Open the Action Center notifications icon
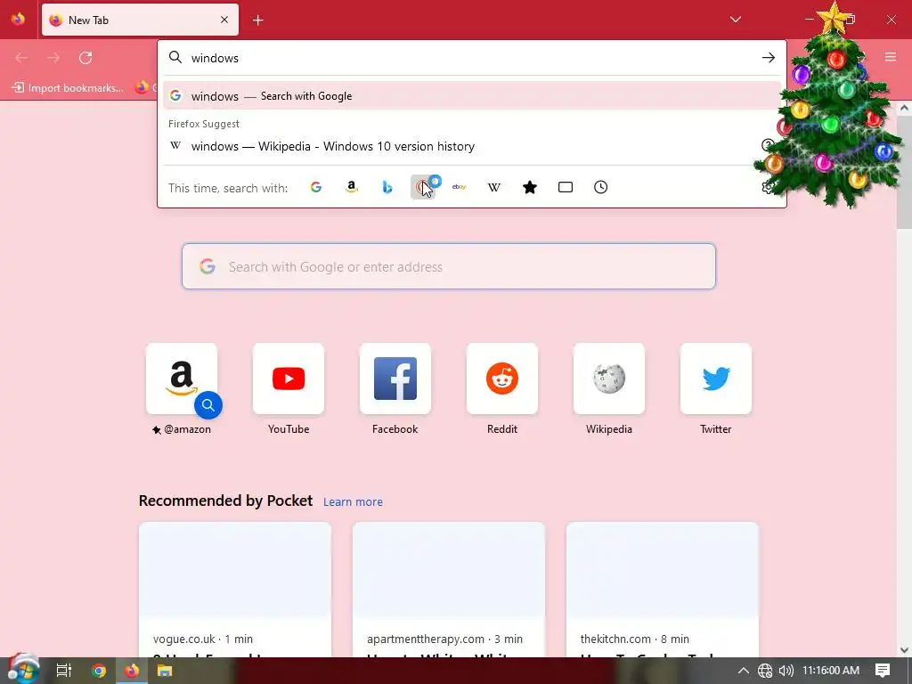Screen dimensions: 912x684 pyautogui.click(x=883, y=671)
